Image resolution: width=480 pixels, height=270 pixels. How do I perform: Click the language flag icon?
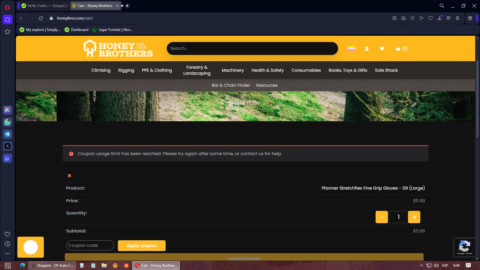tap(351, 49)
